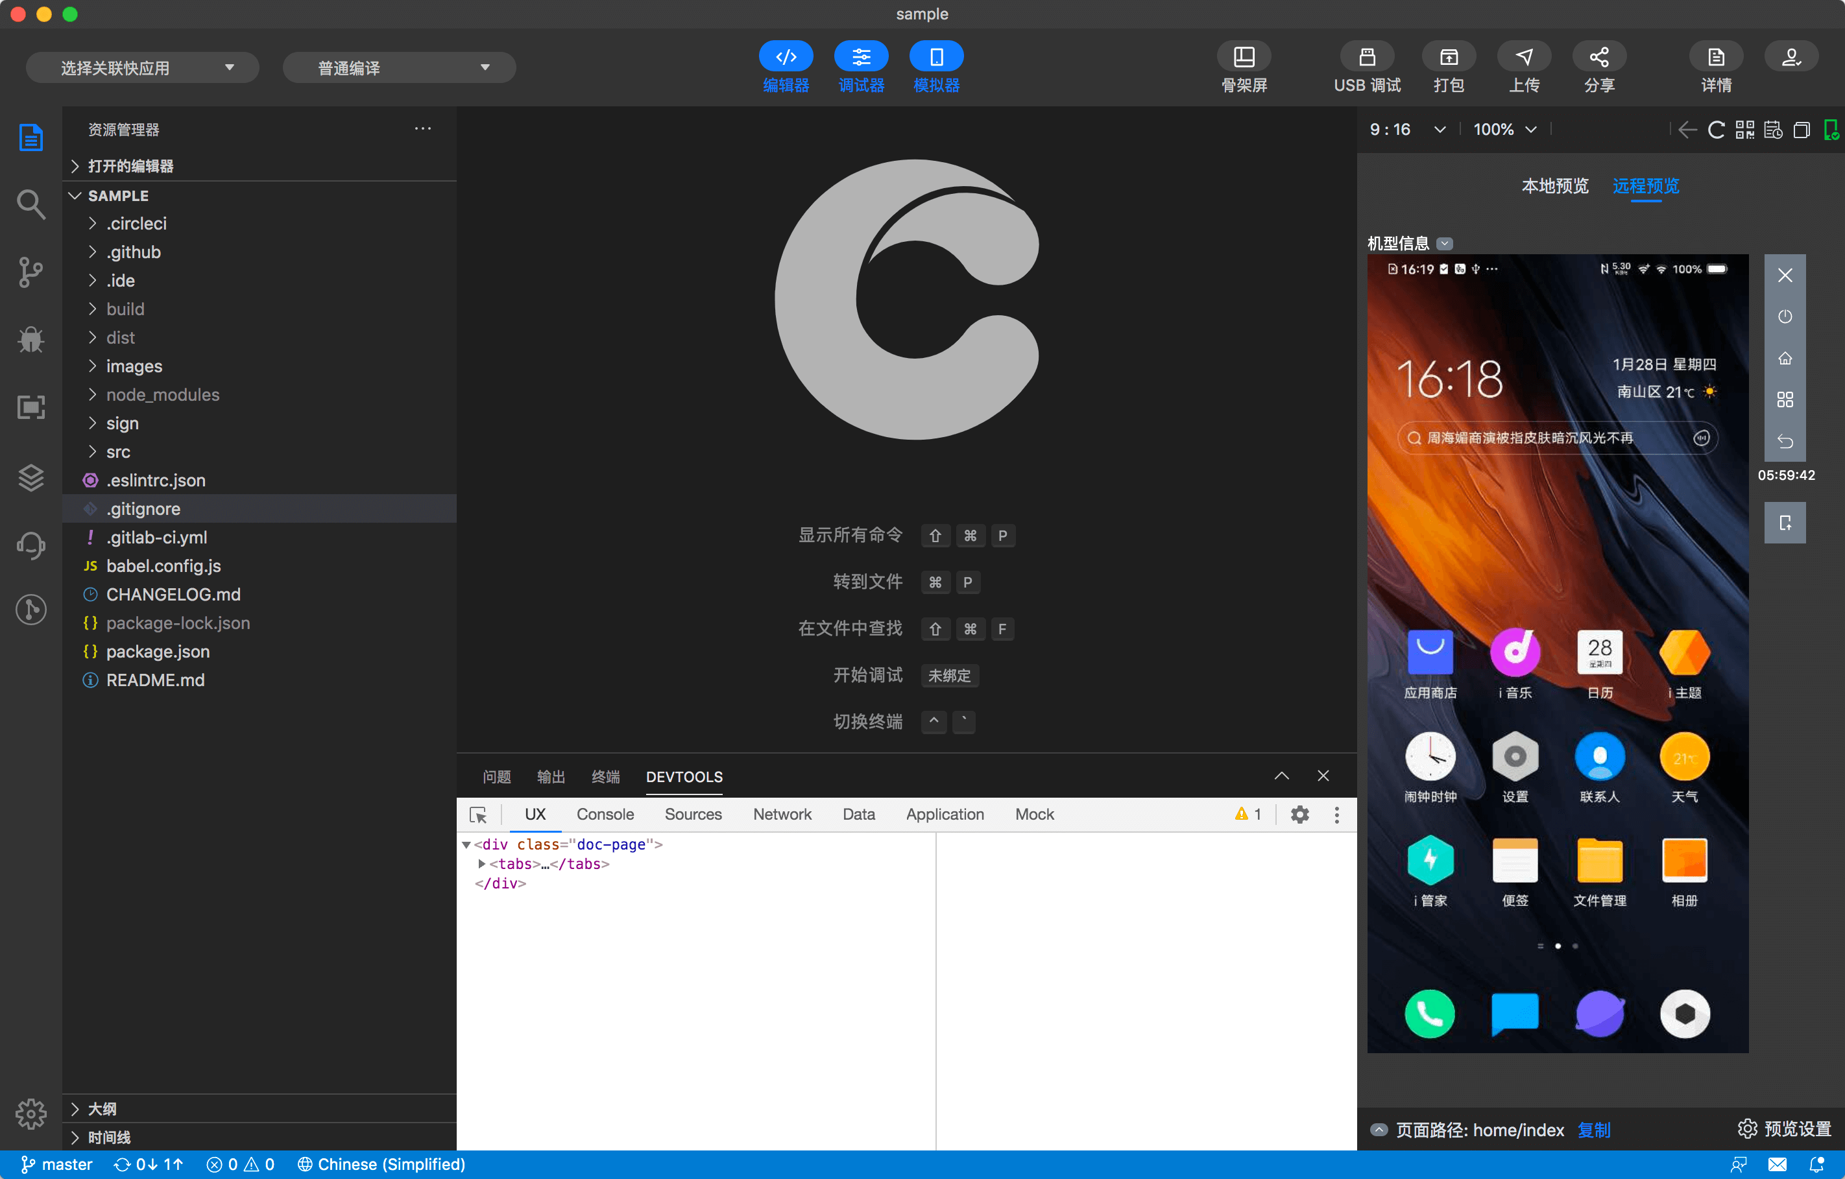Switch to the Console devtools tab
This screenshot has height=1179, width=1845.
click(605, 815)
